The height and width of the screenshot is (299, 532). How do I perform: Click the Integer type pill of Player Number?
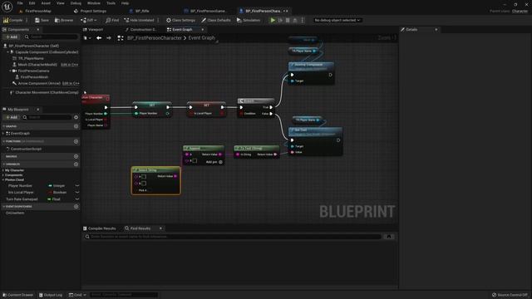tap(57, 186)
